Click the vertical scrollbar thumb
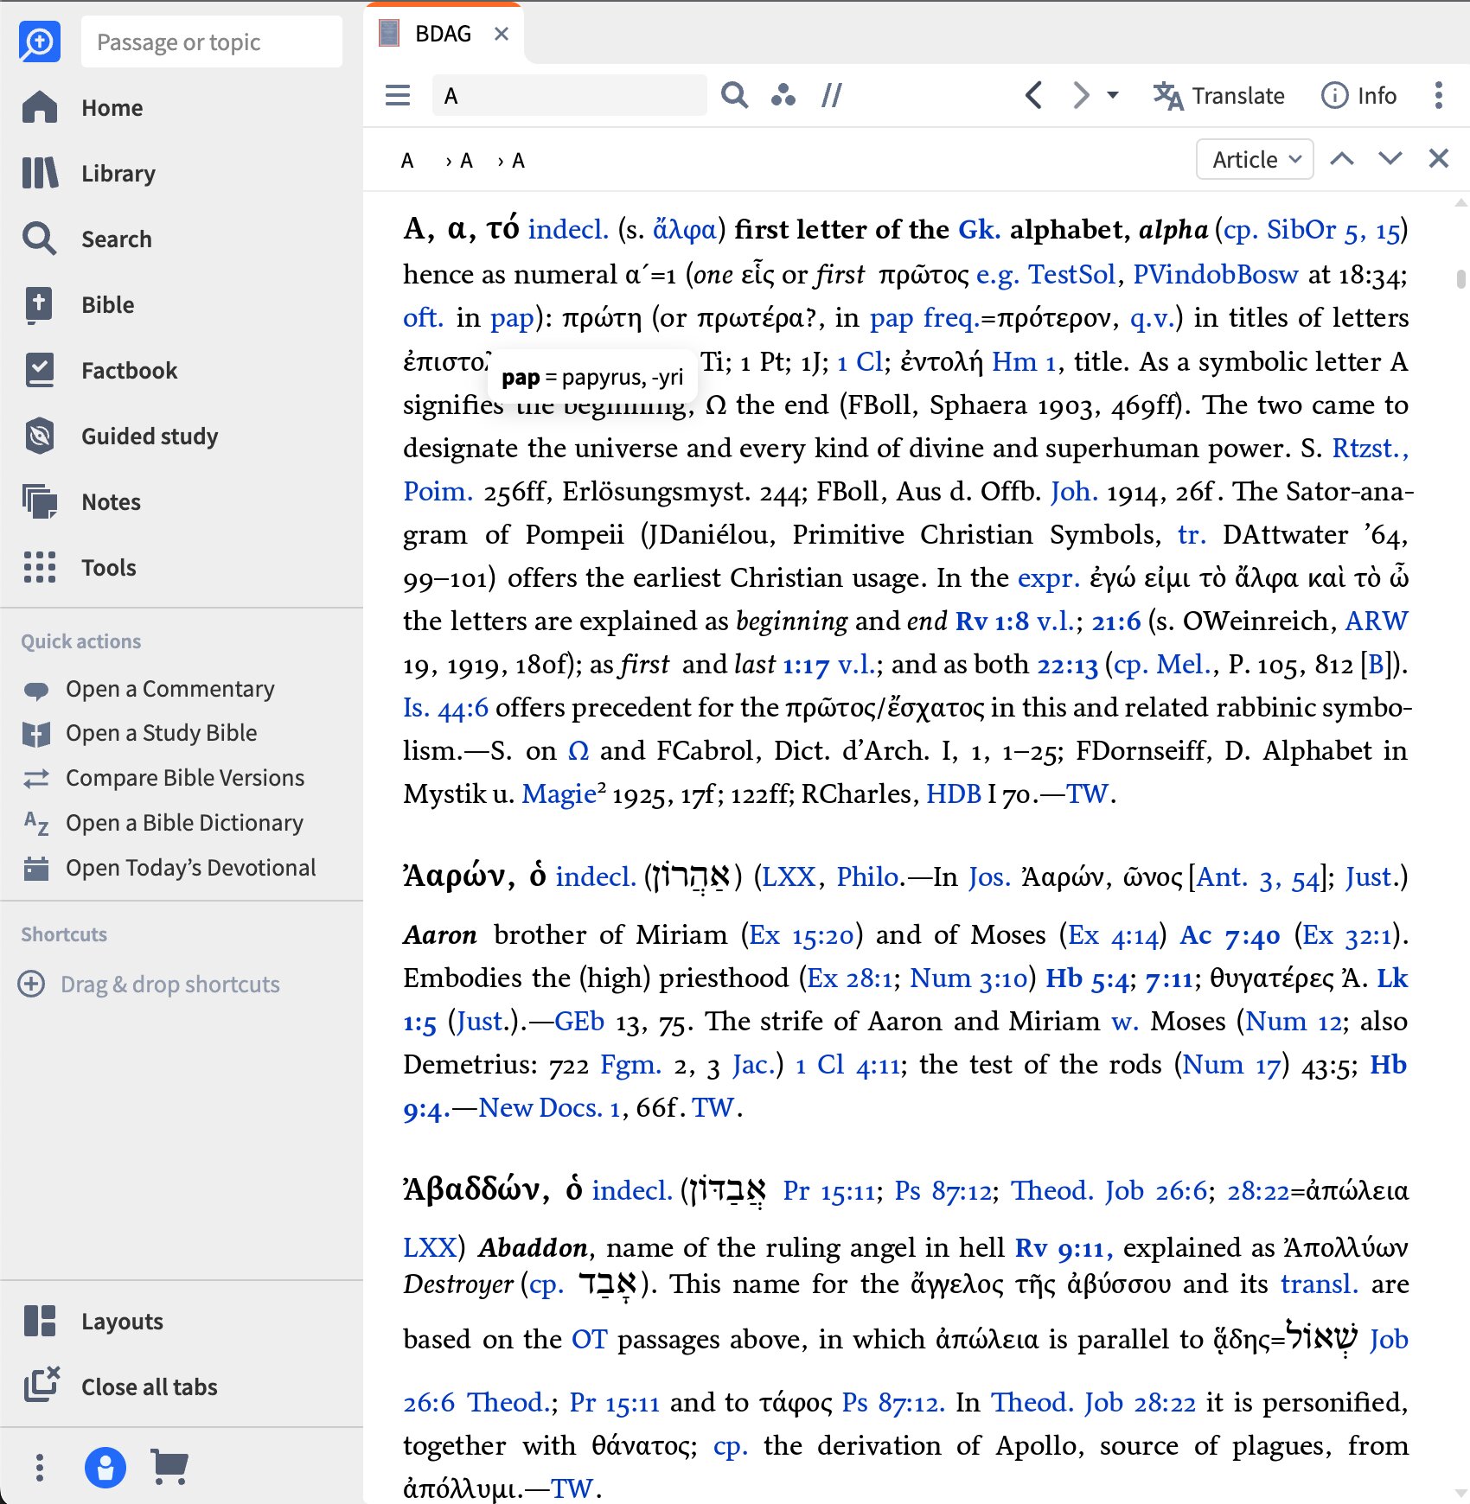Viewport: 1470px width, 1504px height. click(1460, 278)
